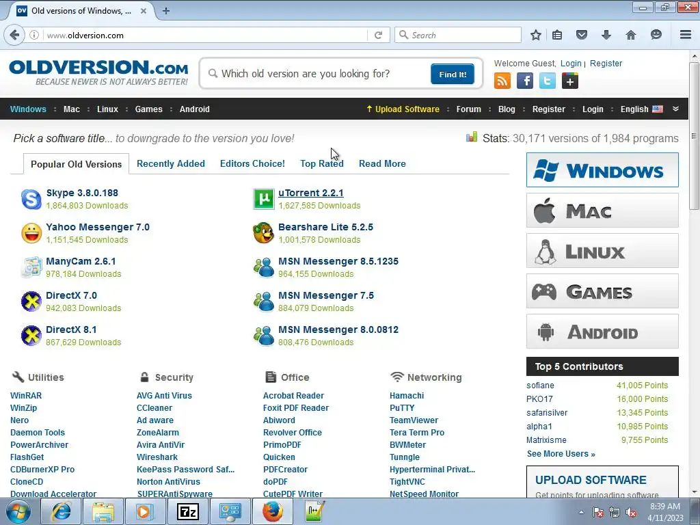700x525 pixels.
Task: Click the MSN Messenger 8.0.0812 icon
Action: point(264,336)
